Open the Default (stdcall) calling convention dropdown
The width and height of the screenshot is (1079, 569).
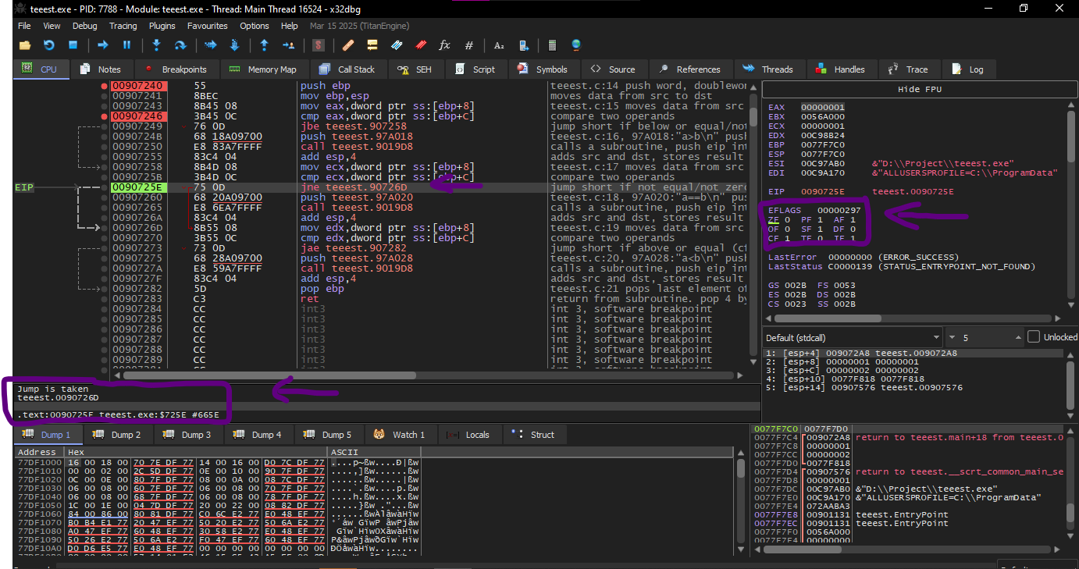click(852, 337)
